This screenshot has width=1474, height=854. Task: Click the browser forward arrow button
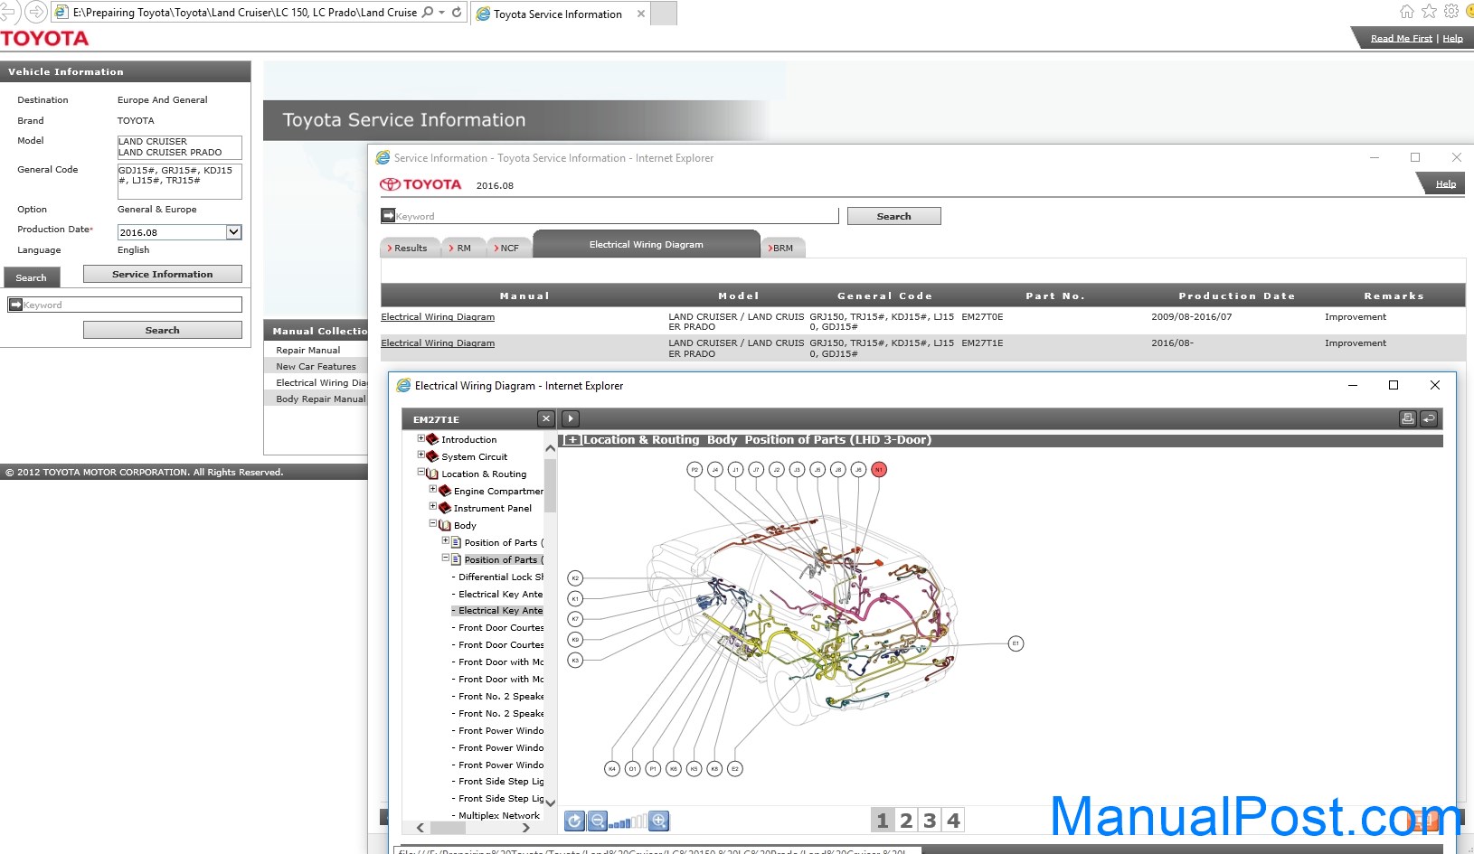point(35,12)
